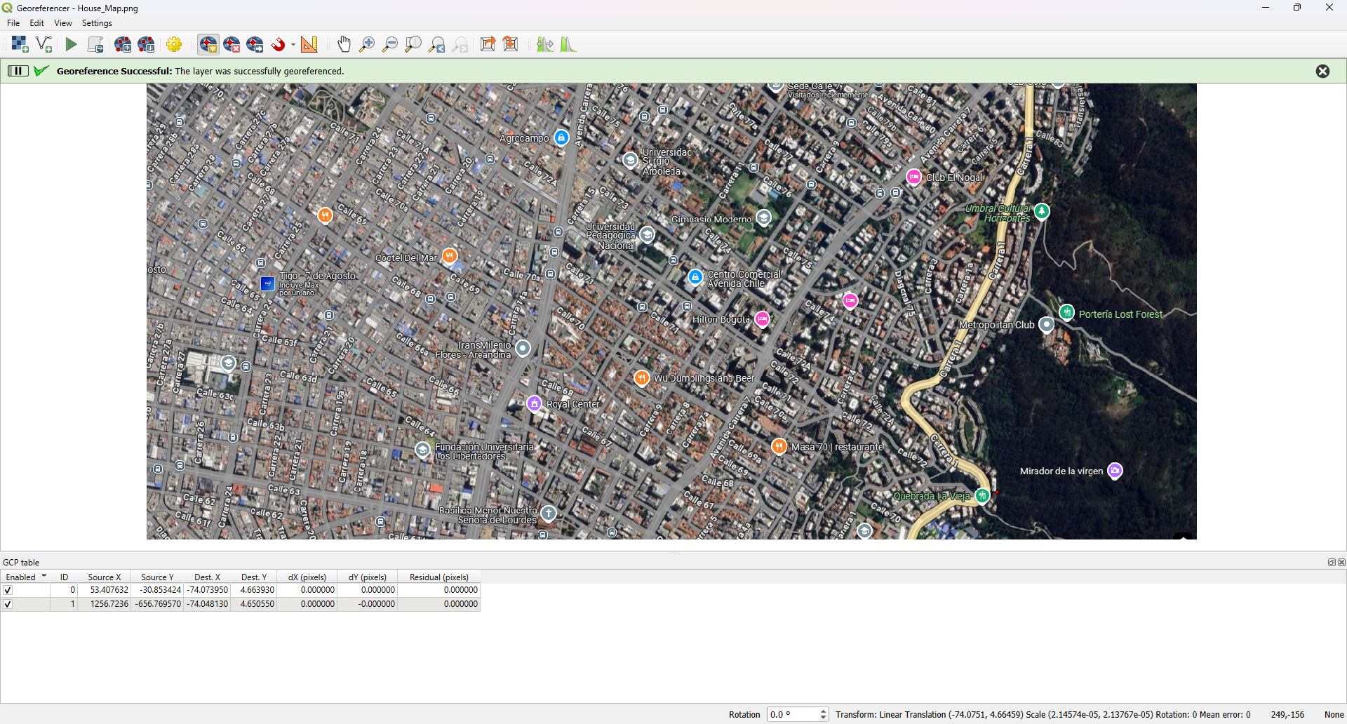Screen dimensions: 1347x724
Task: Click the Zoom to Layer icon
Action: coord(413,45)
